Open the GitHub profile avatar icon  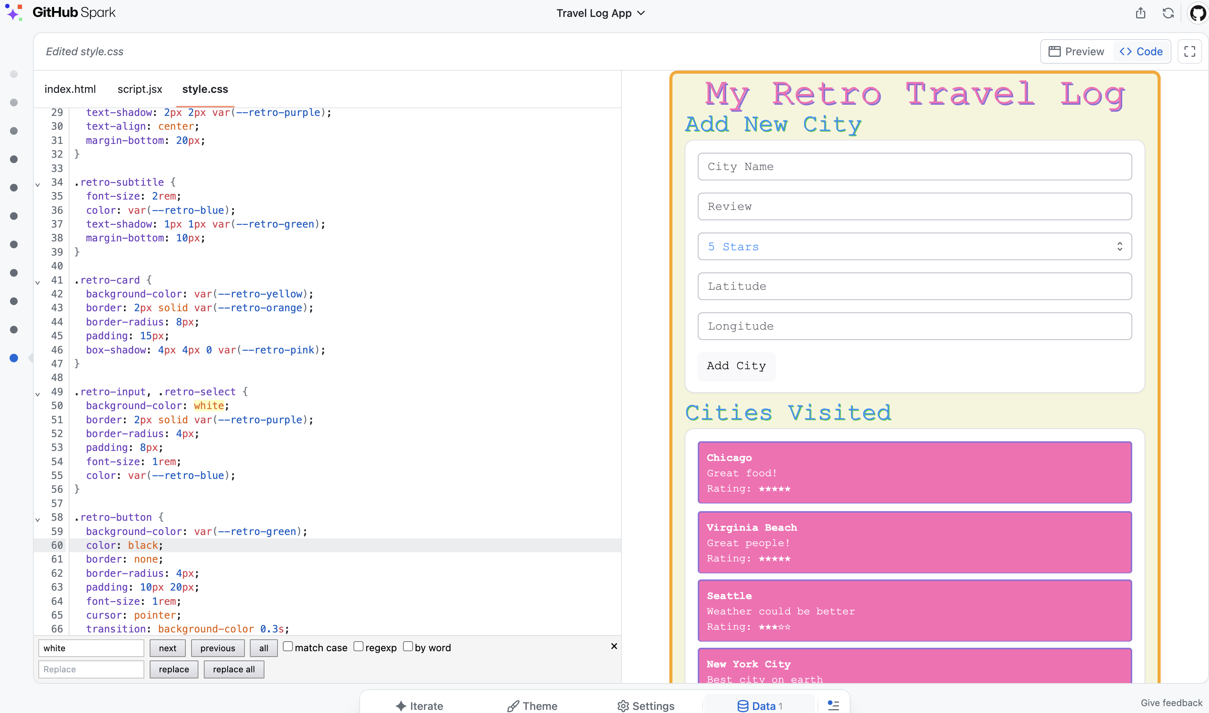(x=1198, y=13)
